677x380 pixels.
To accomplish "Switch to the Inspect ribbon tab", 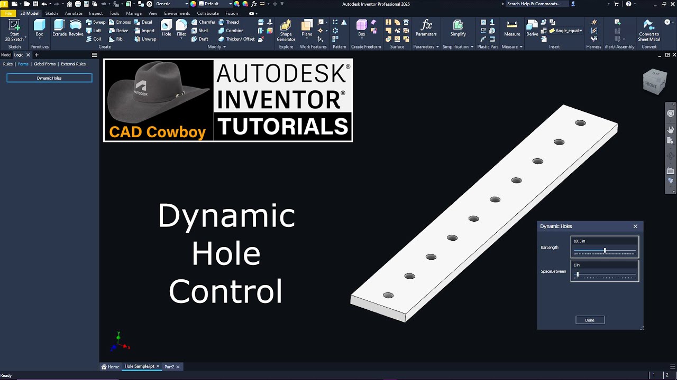I will pos(96,13).
